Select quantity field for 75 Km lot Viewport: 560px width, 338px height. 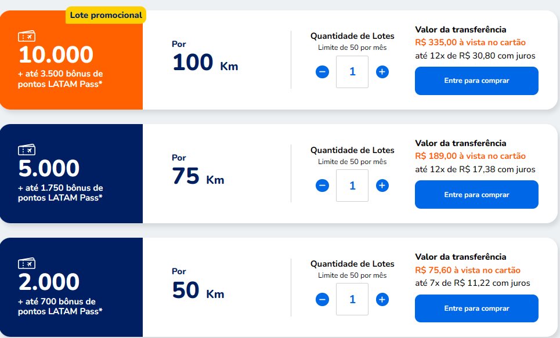pos(352,186)
